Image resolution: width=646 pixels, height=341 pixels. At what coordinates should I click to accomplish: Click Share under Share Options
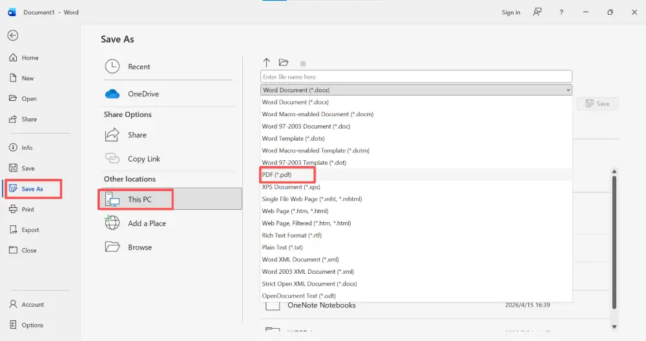point(169,135)
